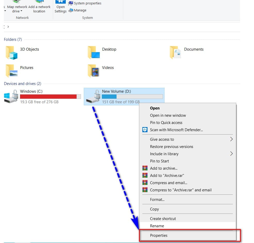Click the Windows (C:) red storage bar
The image size is (254, 243).
point(50,97)
